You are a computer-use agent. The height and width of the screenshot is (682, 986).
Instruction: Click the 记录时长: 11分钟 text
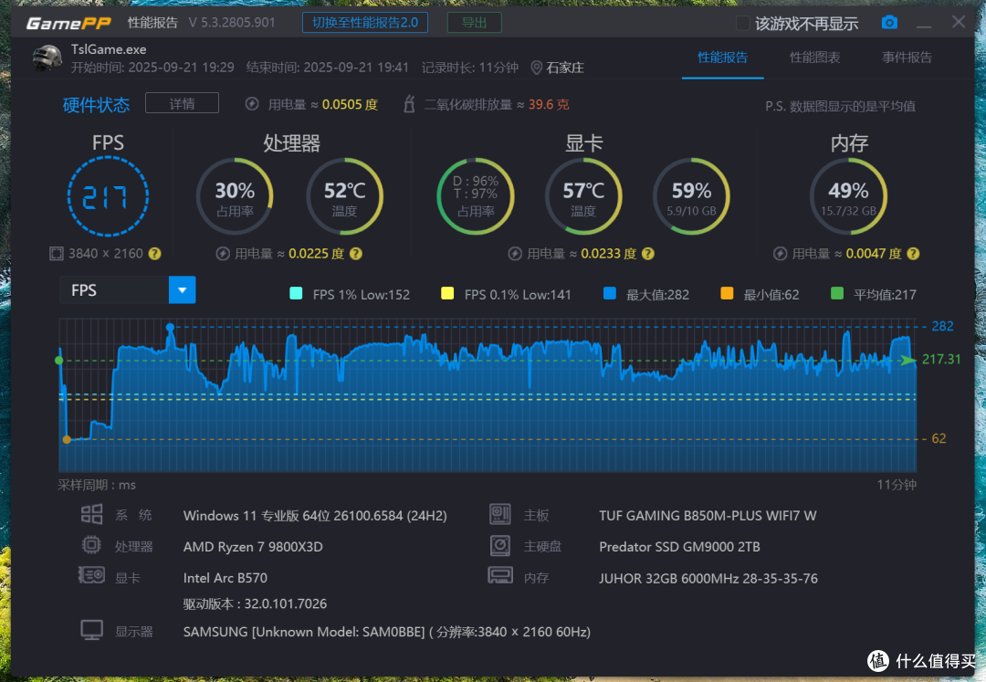pyautogui.click(x=470, y=68)
